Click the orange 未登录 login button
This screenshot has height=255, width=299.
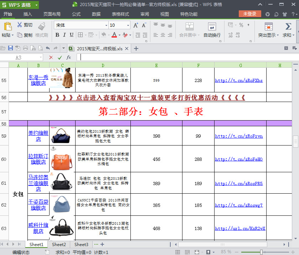pos(250,14)
